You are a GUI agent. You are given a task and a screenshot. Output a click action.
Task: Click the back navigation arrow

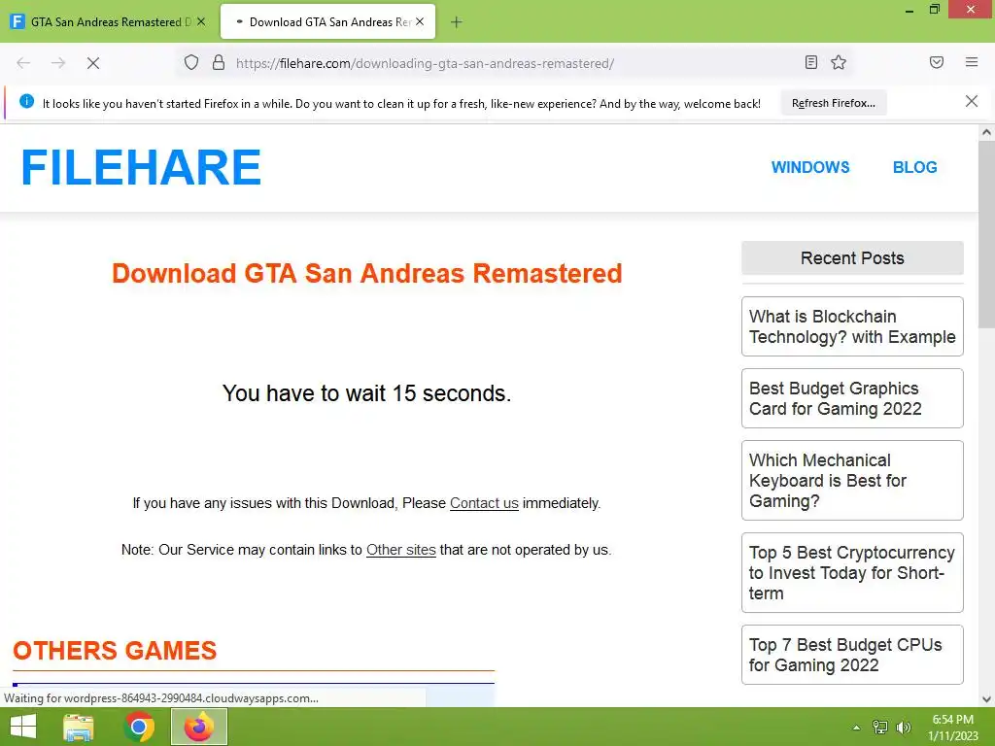(x=23, y=63)
